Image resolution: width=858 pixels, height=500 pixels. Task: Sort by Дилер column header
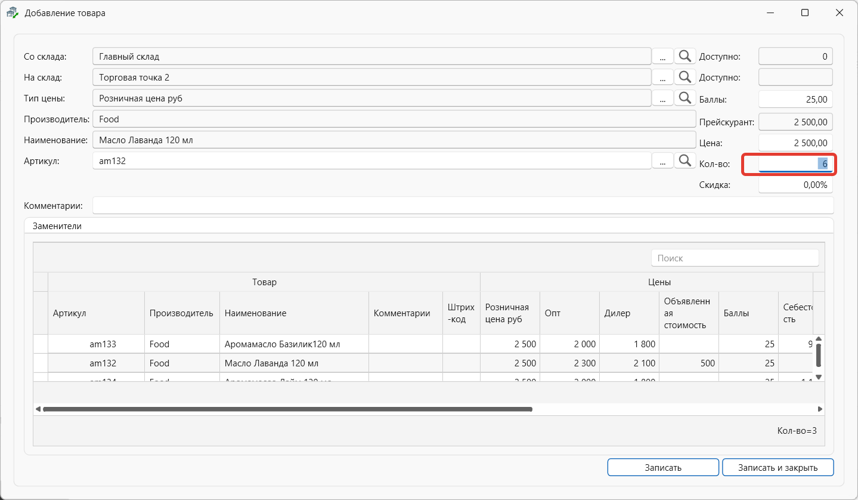pos(629,313)
